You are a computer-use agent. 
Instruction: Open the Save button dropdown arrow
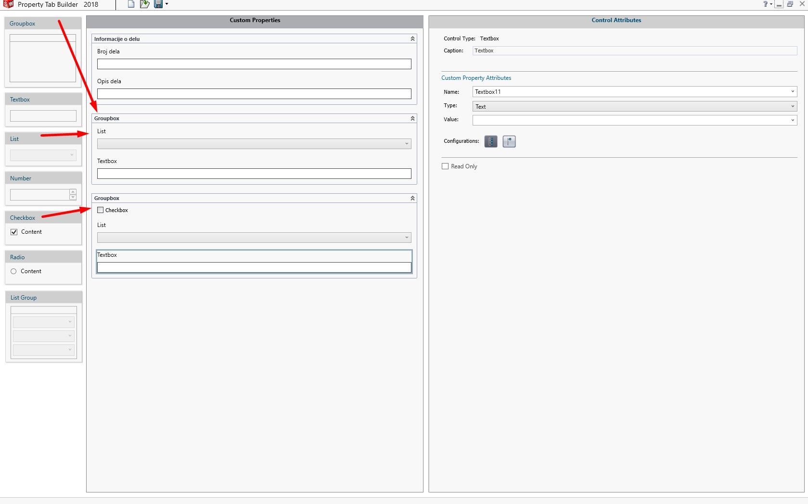(x=167, y=4)
